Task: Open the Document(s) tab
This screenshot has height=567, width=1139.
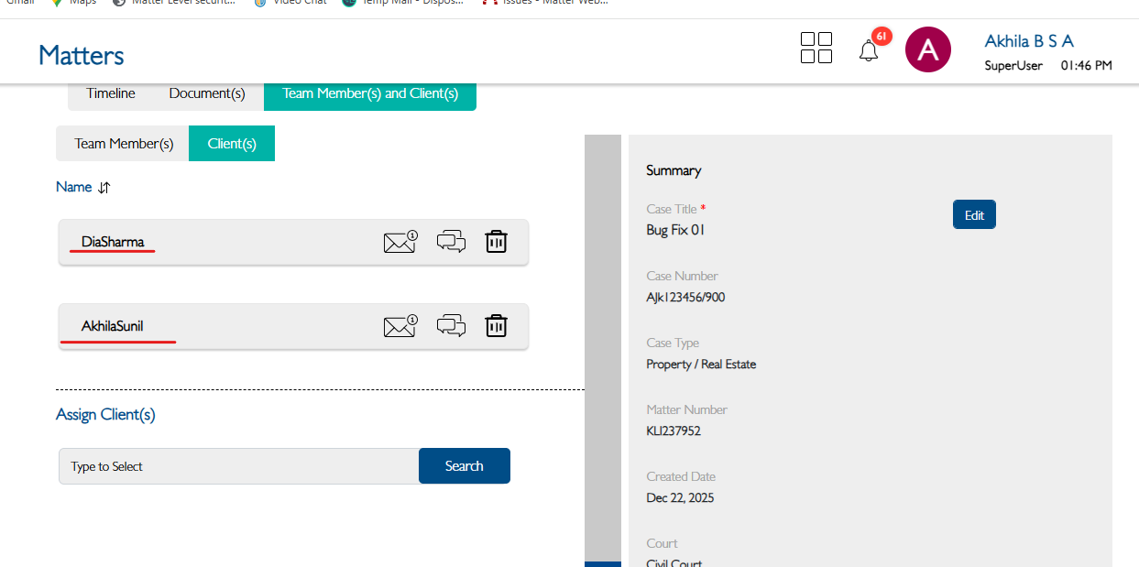Action: [x=207, y=93]
